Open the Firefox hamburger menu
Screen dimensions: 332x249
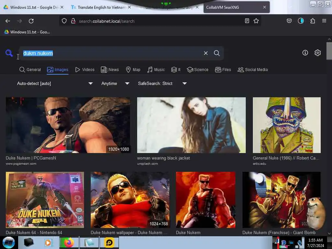324,21
